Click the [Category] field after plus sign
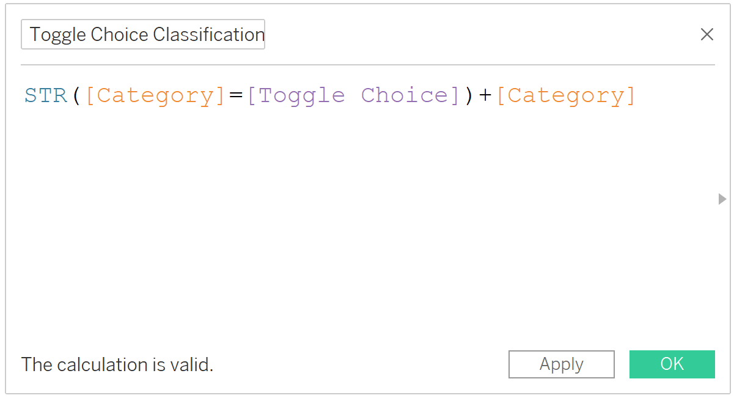 coord(566,95)
